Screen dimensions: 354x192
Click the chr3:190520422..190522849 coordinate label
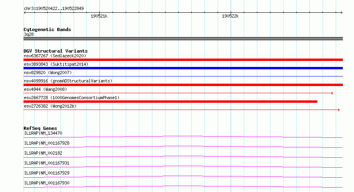[54, 8]
